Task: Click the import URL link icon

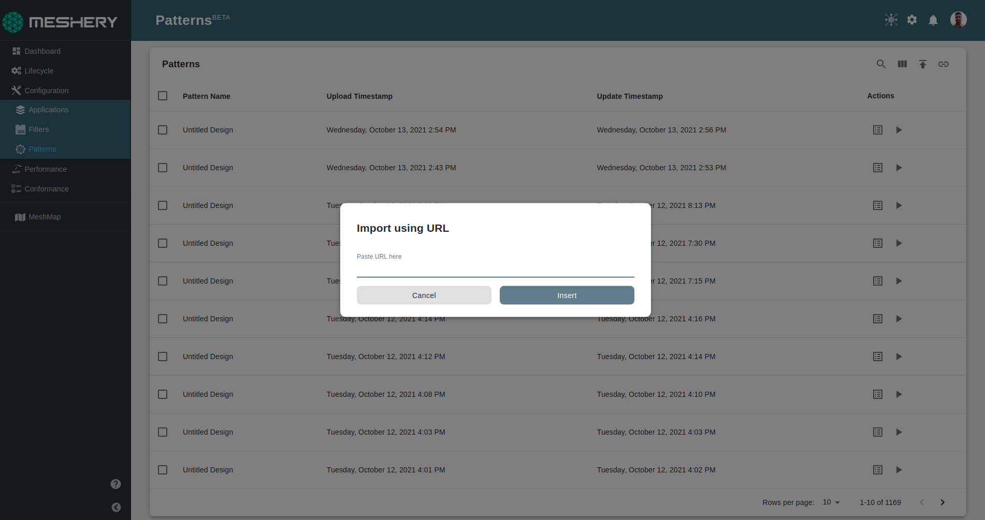Action: pos(944,64)
